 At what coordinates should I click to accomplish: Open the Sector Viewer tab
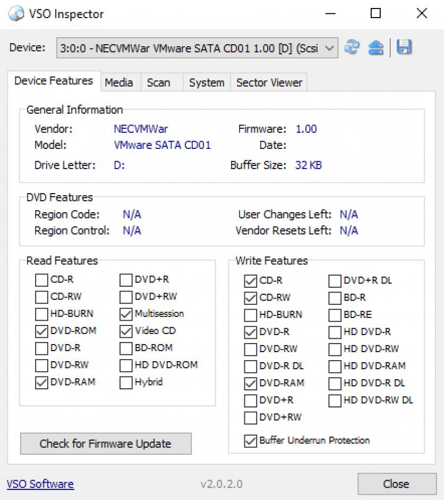(x=269, y=82)
